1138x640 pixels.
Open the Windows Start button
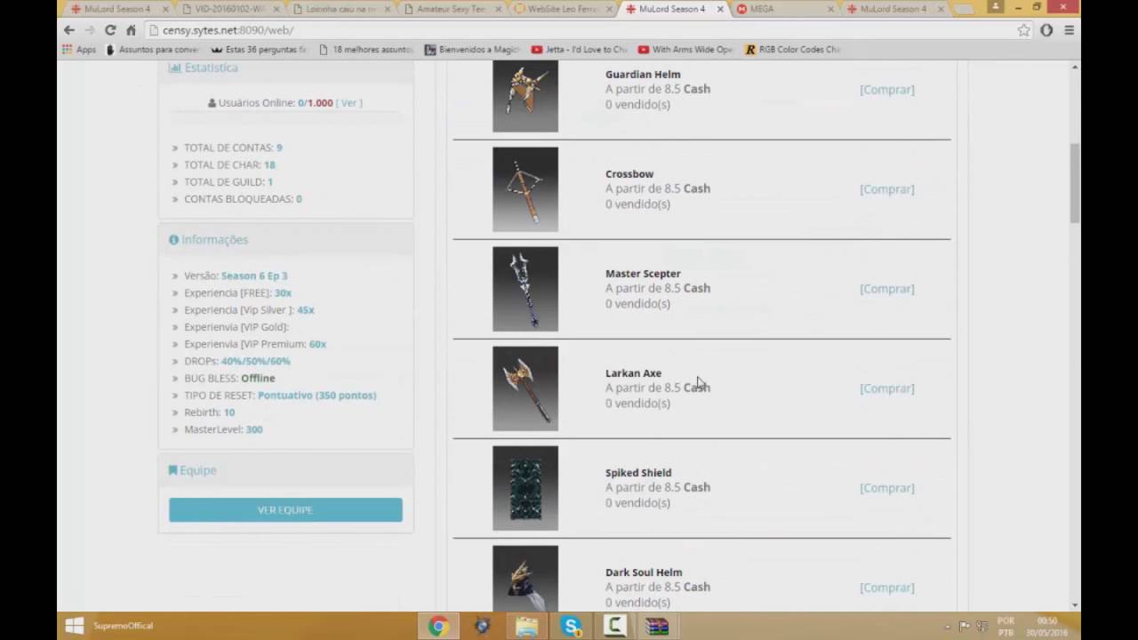[75, 626]
